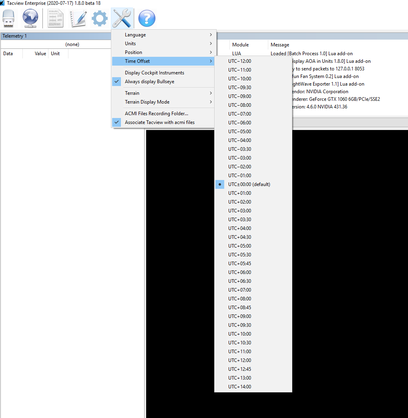Select UTC−11:00 time offset

click(253, 70)
